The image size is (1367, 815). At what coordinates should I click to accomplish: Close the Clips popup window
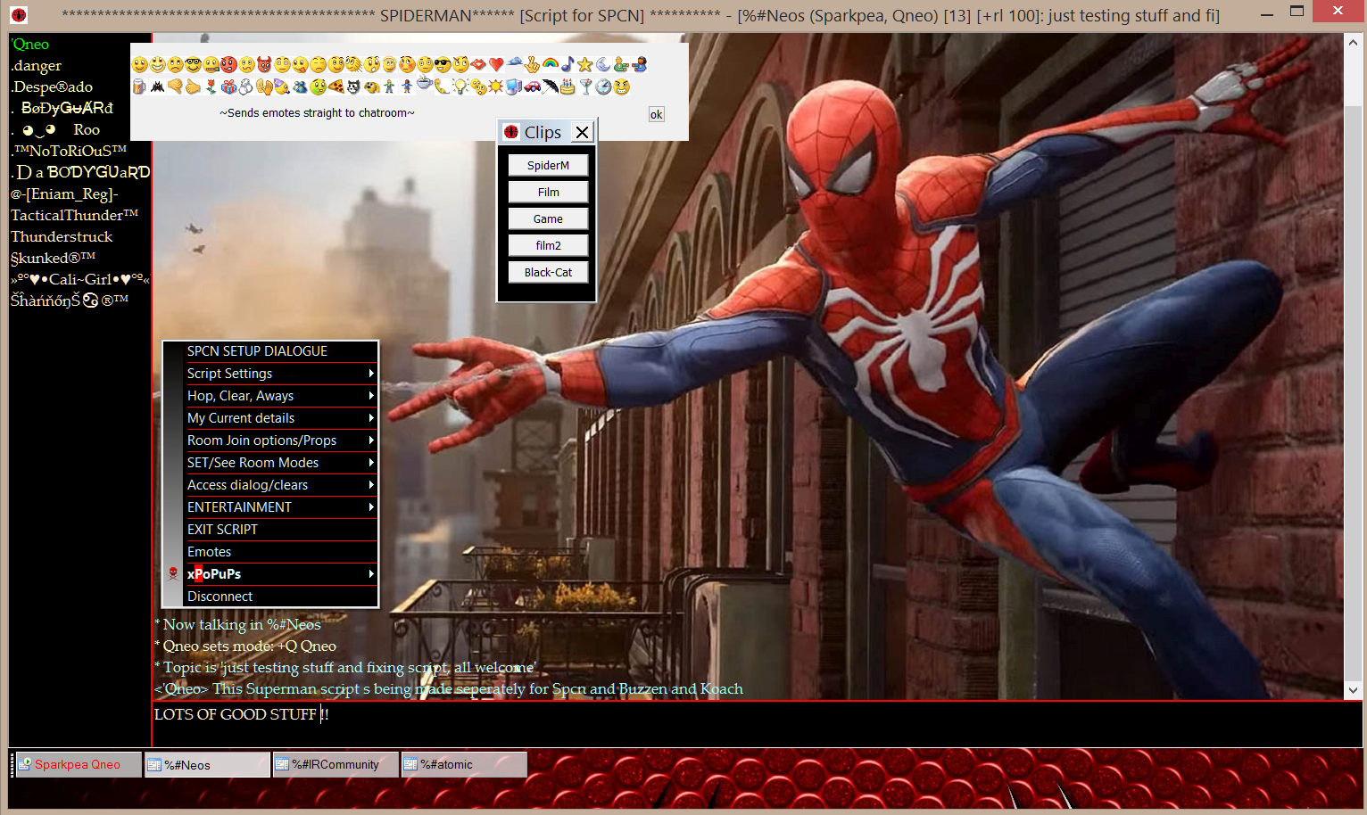582,132
